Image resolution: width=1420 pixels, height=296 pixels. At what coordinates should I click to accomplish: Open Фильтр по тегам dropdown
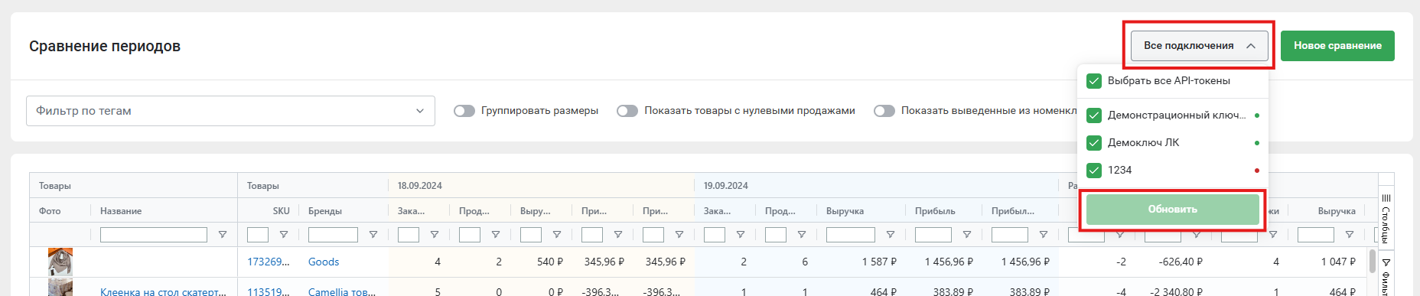click(230, 111)
